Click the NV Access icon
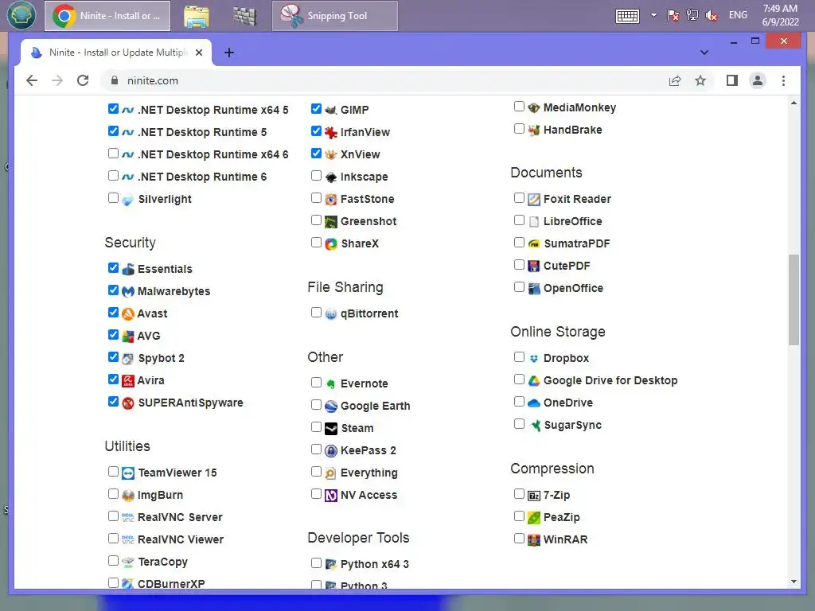This screenshot has width=815, height=611. click(330, 496)
